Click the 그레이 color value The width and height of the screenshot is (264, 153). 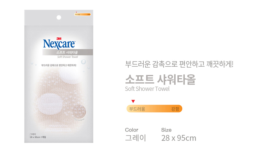pos(135,138)
